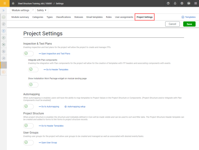The image size is (199, 150).
Task: Click the user profile icon
Action: pos(182,3)
